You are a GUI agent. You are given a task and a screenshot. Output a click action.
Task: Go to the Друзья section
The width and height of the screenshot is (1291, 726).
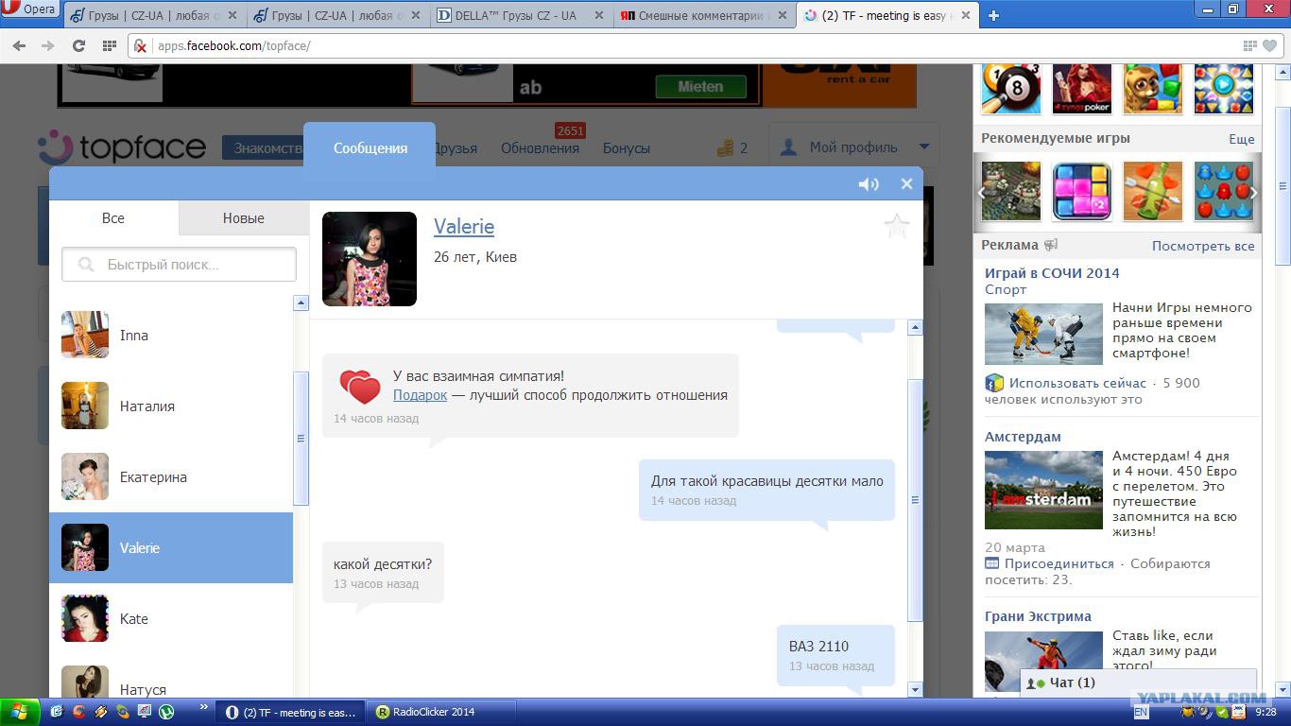click(x=455, y=148)
